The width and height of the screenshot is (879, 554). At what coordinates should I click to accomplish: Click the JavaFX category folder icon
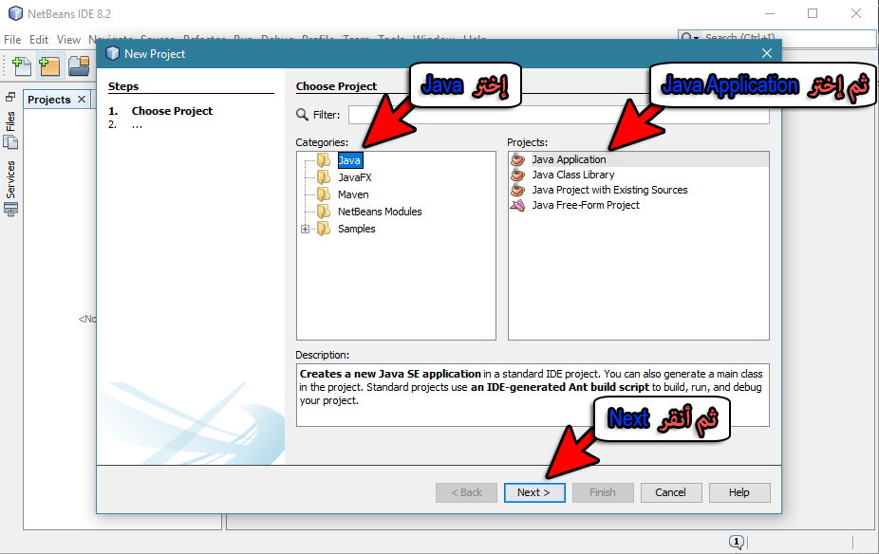pos(324,177)
